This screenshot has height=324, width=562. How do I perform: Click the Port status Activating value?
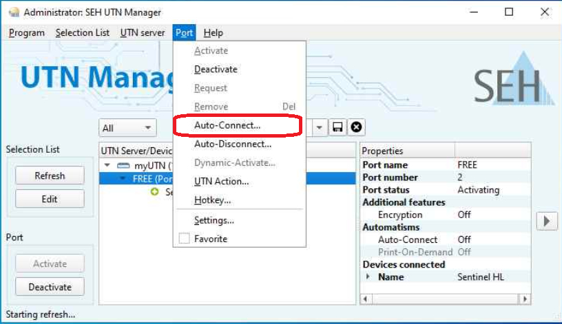[x=479, y=190]
